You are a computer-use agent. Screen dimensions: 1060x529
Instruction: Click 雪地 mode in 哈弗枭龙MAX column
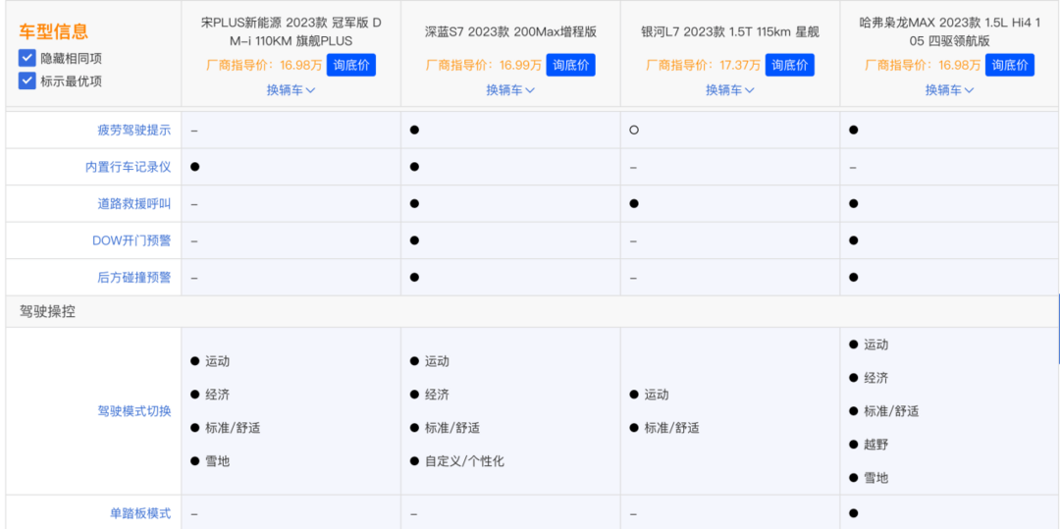click(876, 478)
